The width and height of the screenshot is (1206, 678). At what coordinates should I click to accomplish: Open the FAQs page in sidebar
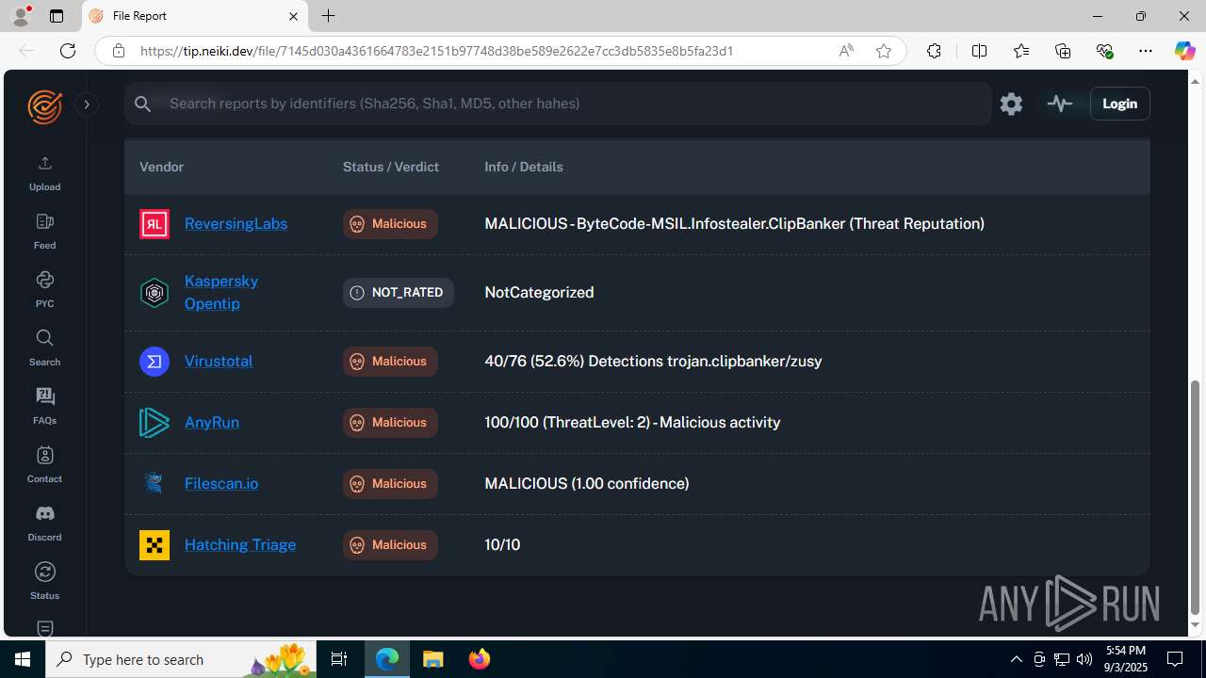(x=44, y=407)
